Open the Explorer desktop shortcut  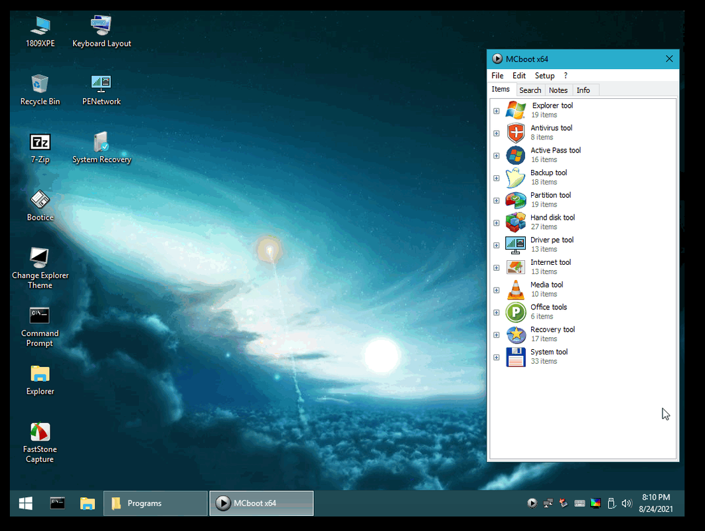tap(40, 380)
